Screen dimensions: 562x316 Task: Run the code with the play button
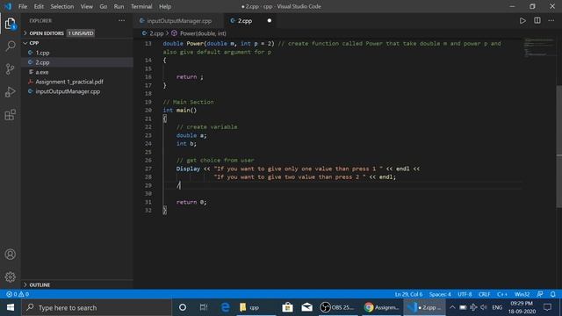pyautogui.click(x=522, y=21)
